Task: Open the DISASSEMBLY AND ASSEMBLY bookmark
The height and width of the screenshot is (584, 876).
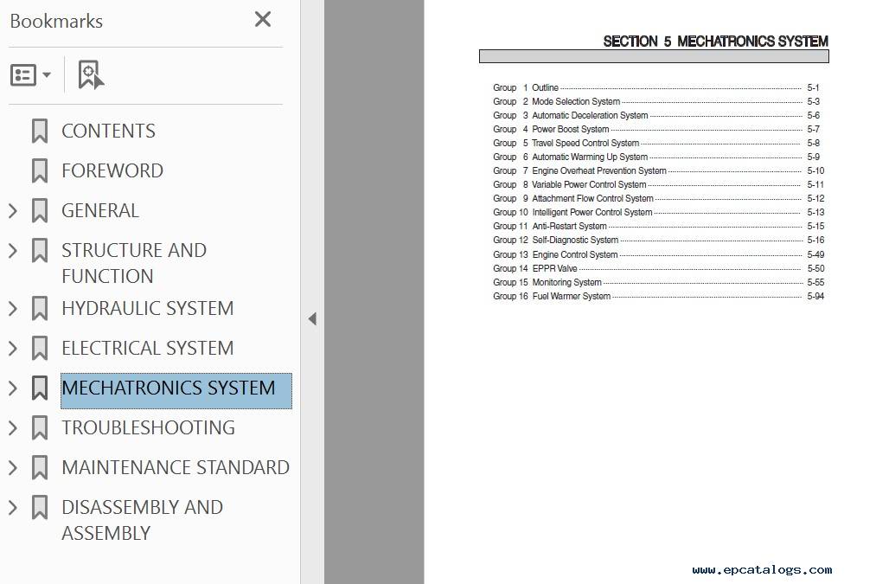Action: pyautogui.click(x=142, y=520)
